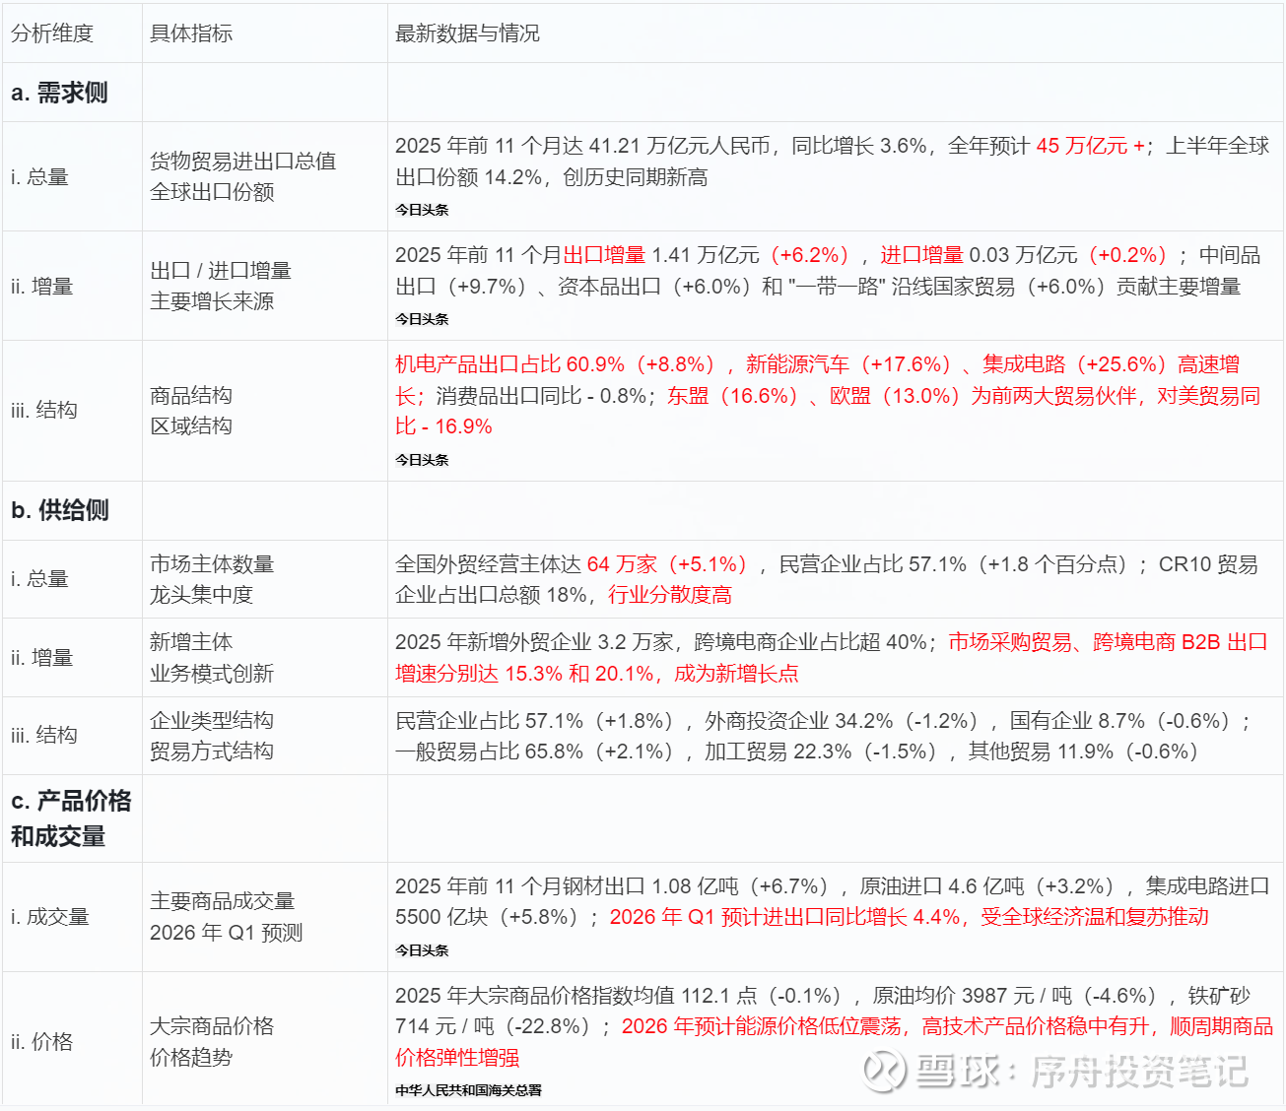Click the 具体指标 column header

191,33
